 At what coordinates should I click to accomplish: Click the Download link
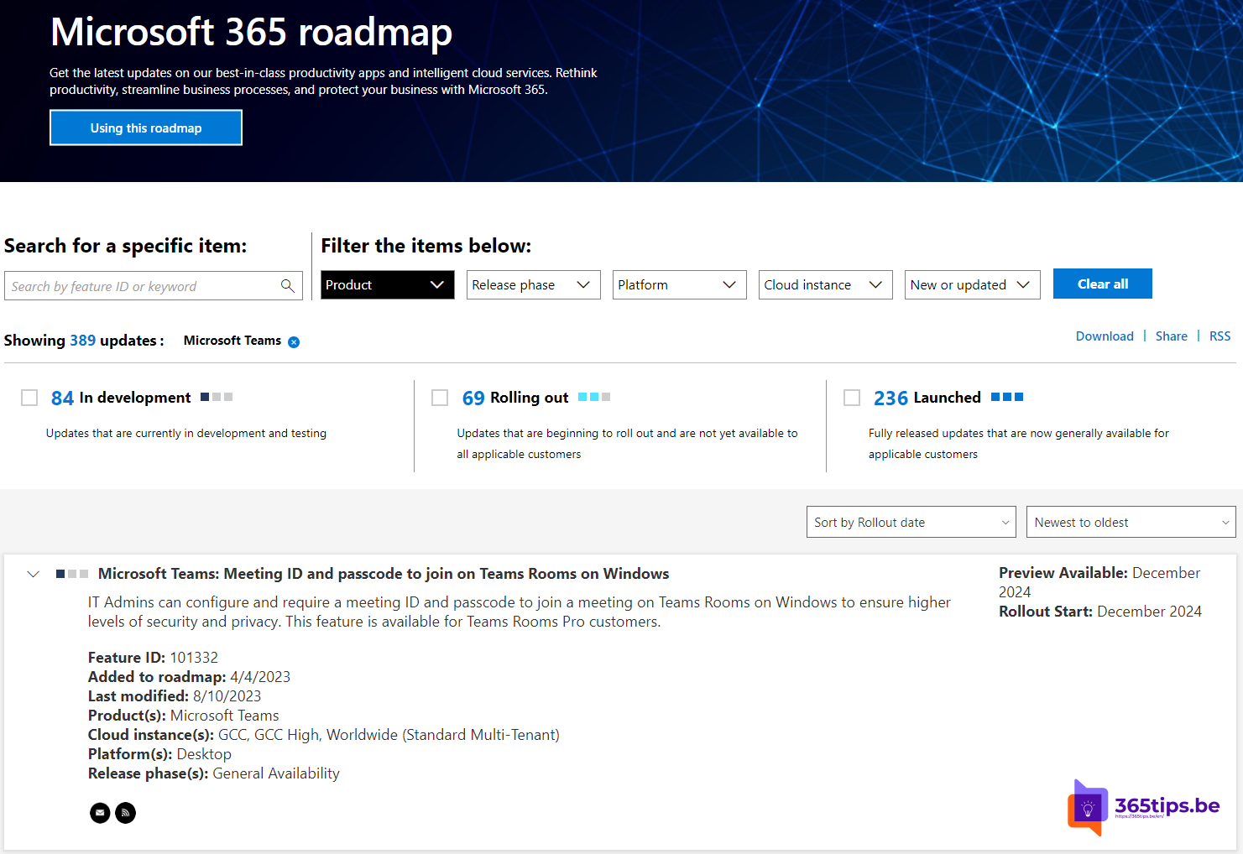tap(1105, 336)
